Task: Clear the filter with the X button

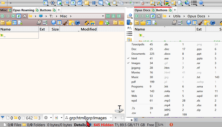Action: pos(116,118)
